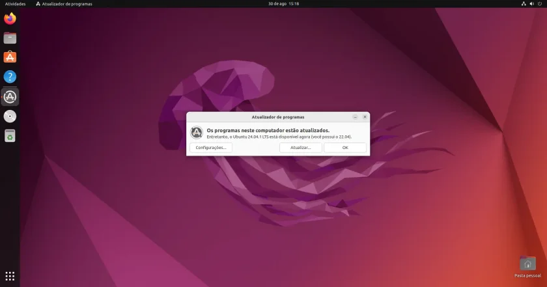Open the Pasta pessoal desktop folder
547x287 pixels.
527,267
